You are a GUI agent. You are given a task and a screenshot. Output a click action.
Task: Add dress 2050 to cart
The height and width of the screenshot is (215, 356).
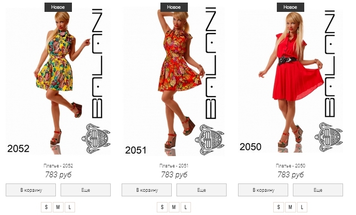263,190
